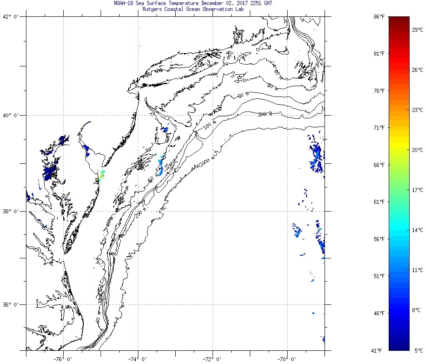Click the 200 m depth contour label

(264, 114)
